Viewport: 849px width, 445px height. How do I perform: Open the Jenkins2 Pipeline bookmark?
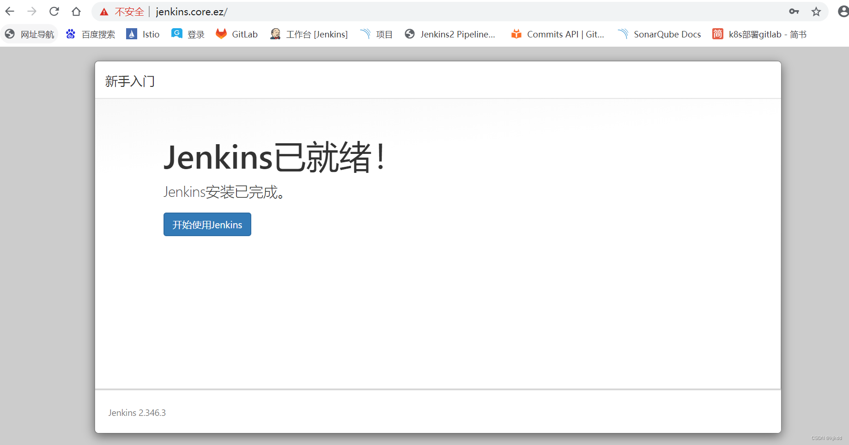(x=450, y=34)
